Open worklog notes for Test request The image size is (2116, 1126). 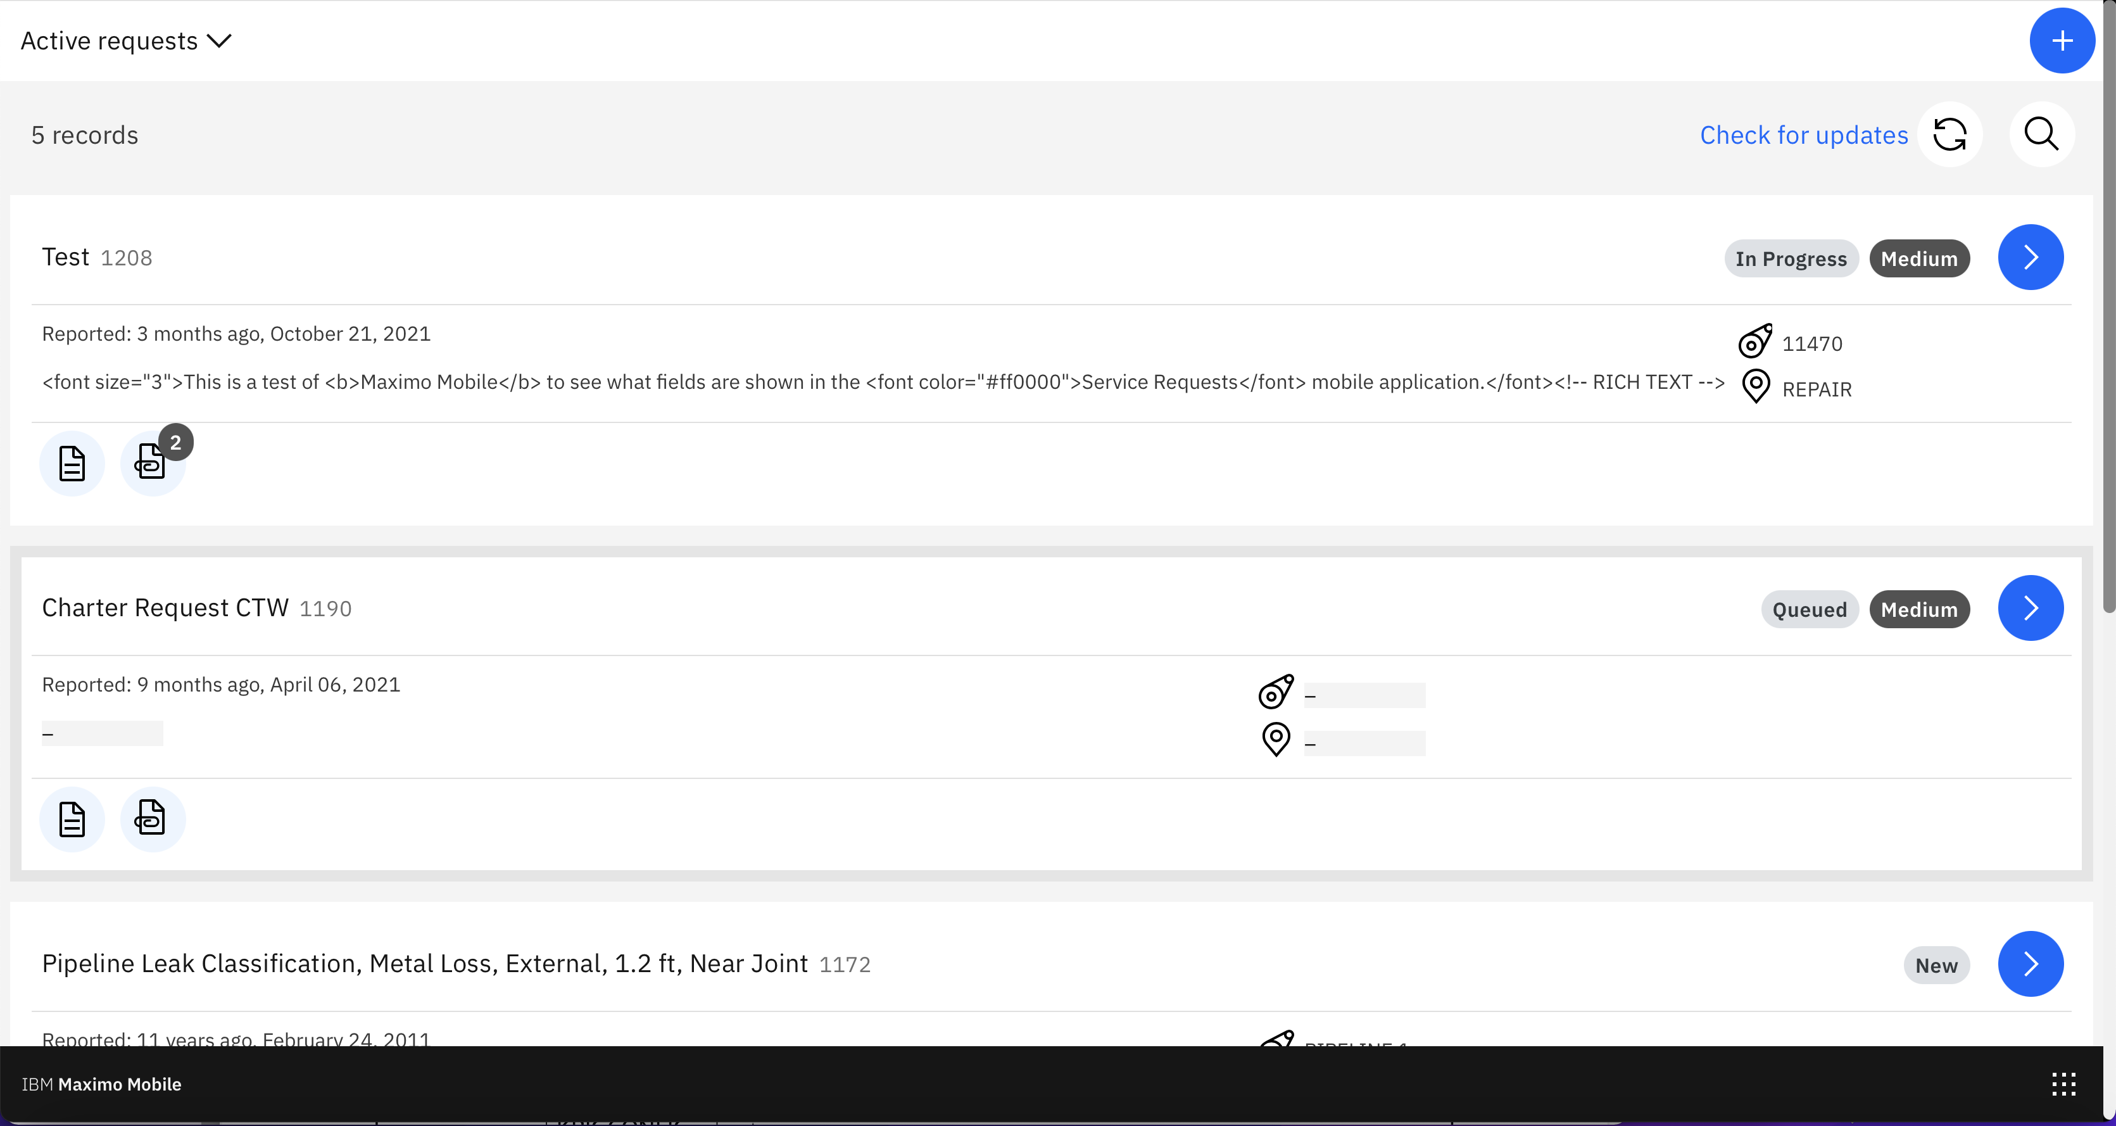[72, 464]
